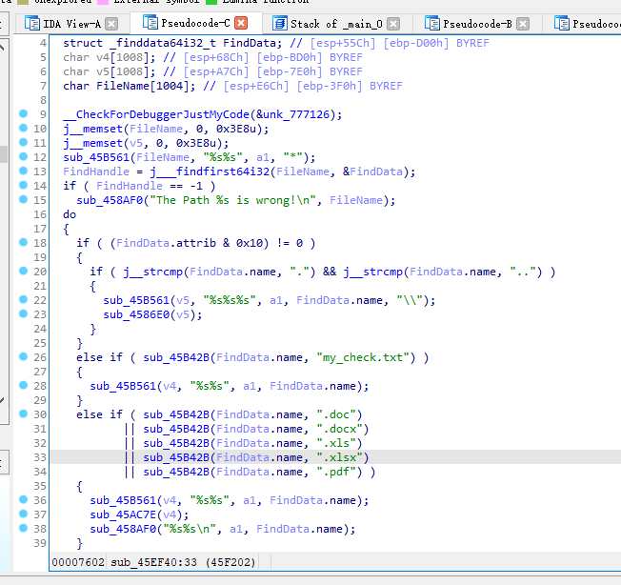The image size is (621, 585).
Task: Close the Pseudocode-C tab
Action: (241, 23)
